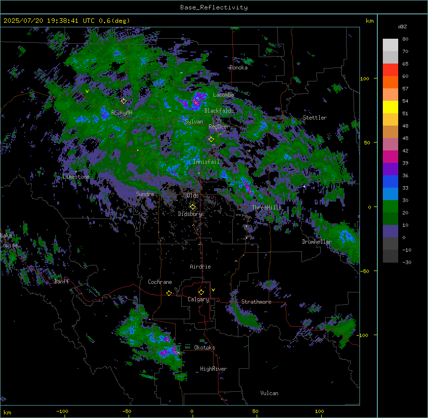Click the Banff label
This screenshot has width=428, height=418.
pyautogui.click(x=62, y=281)
